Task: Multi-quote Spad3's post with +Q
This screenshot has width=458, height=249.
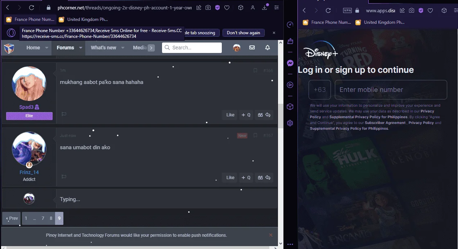Action: (x=246, y=115)
